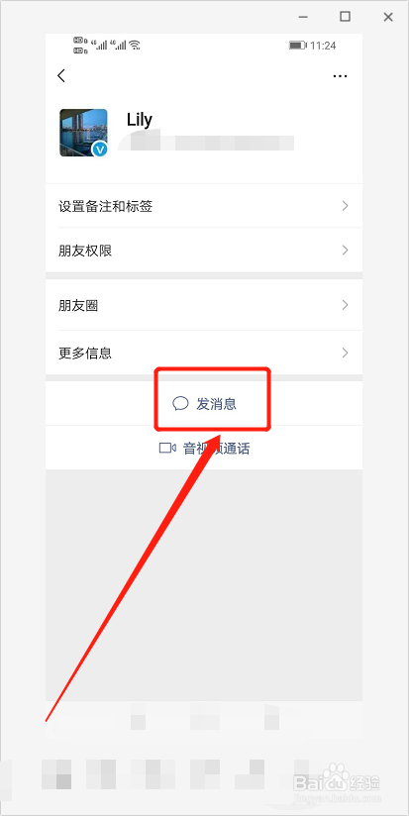Open the 朋友圈 Moments row

(204, 305)
